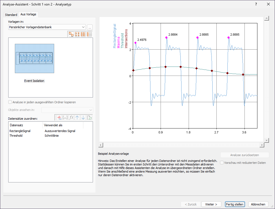Toggle 'Vorschau mit reduzierten Daten' checkbox
Viewport: 275px width, 209px height.
(222, 163)
